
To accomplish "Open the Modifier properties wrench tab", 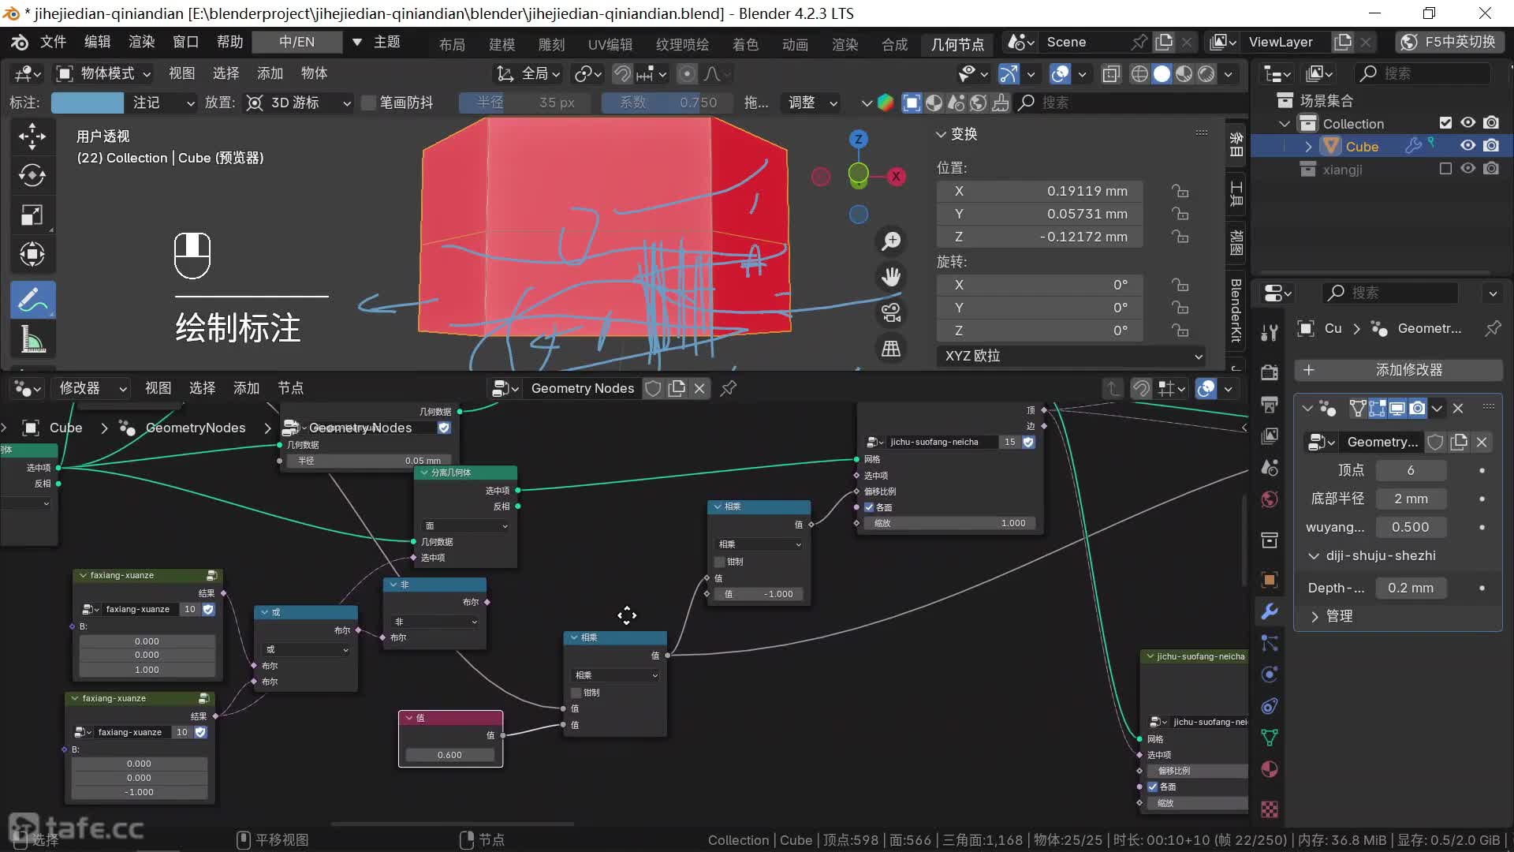I will (1270, 611).
